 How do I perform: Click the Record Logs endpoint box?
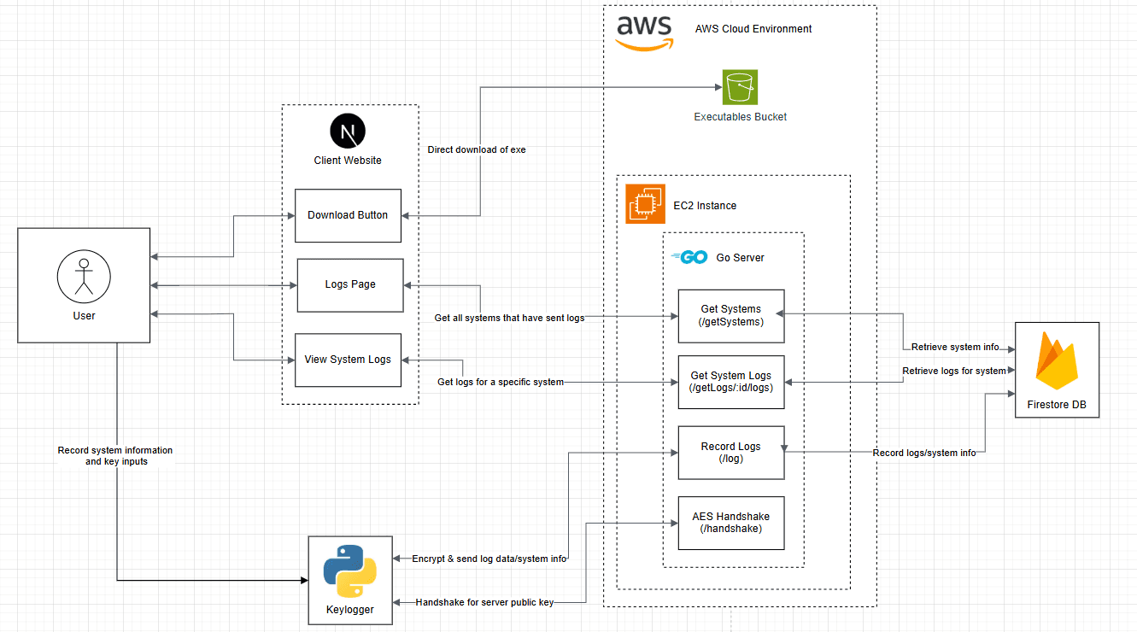(x=731, y=453)
